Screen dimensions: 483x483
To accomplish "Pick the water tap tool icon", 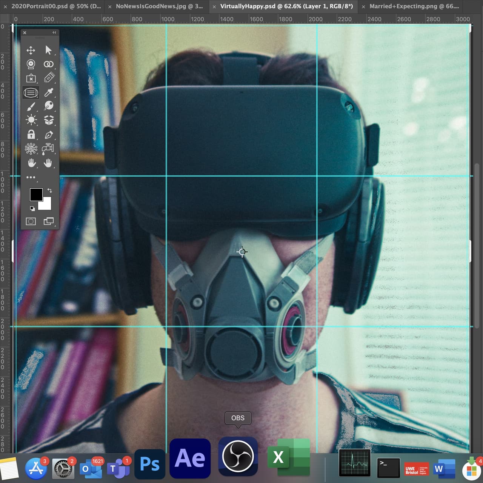I will 48,149.
